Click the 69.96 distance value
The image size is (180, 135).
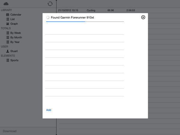pyautogui.click(x=111, y=10)
